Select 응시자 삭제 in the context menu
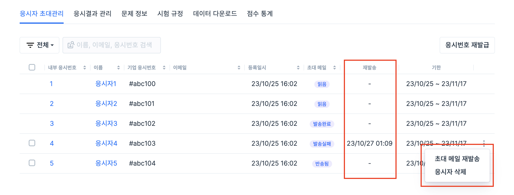 tap(450, 172)
